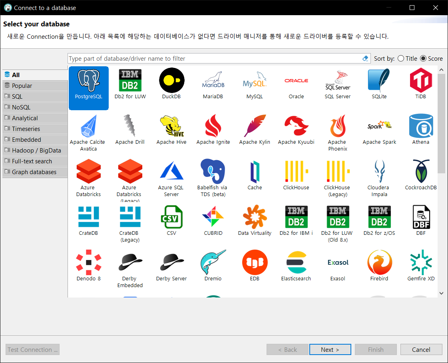This screenshot has width=448, height=363.
Task: Open Hadoop / BigData category
Action: click(35, 151)
